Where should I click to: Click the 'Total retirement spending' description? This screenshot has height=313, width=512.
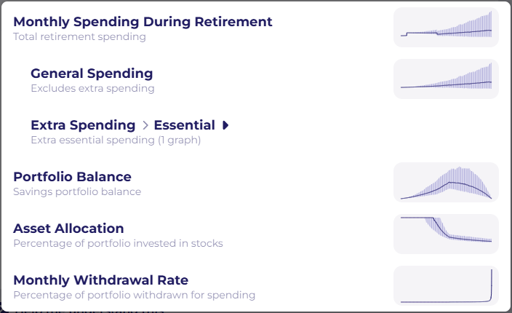click(x=79, y=37)
